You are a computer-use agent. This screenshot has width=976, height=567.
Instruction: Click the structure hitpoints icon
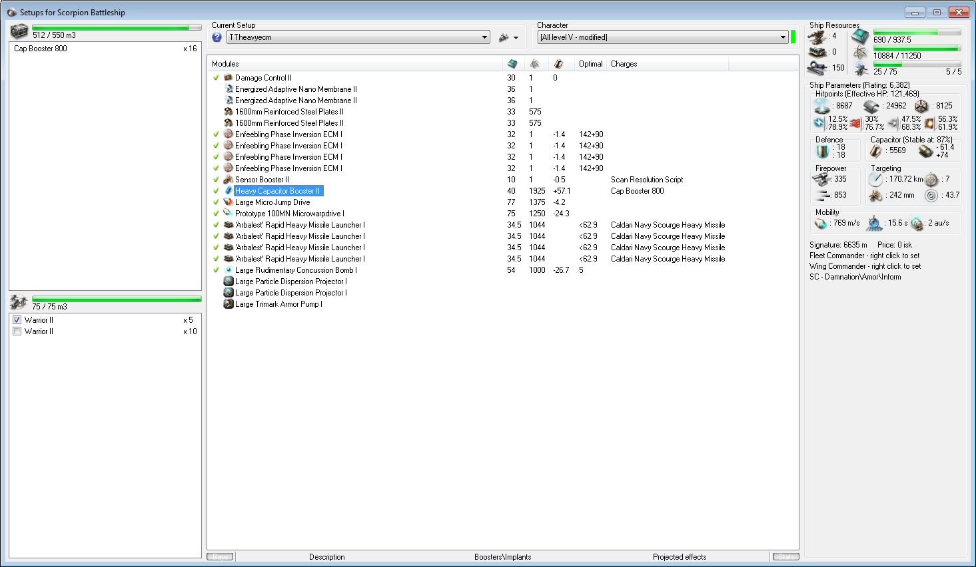[x=921, y=106]
